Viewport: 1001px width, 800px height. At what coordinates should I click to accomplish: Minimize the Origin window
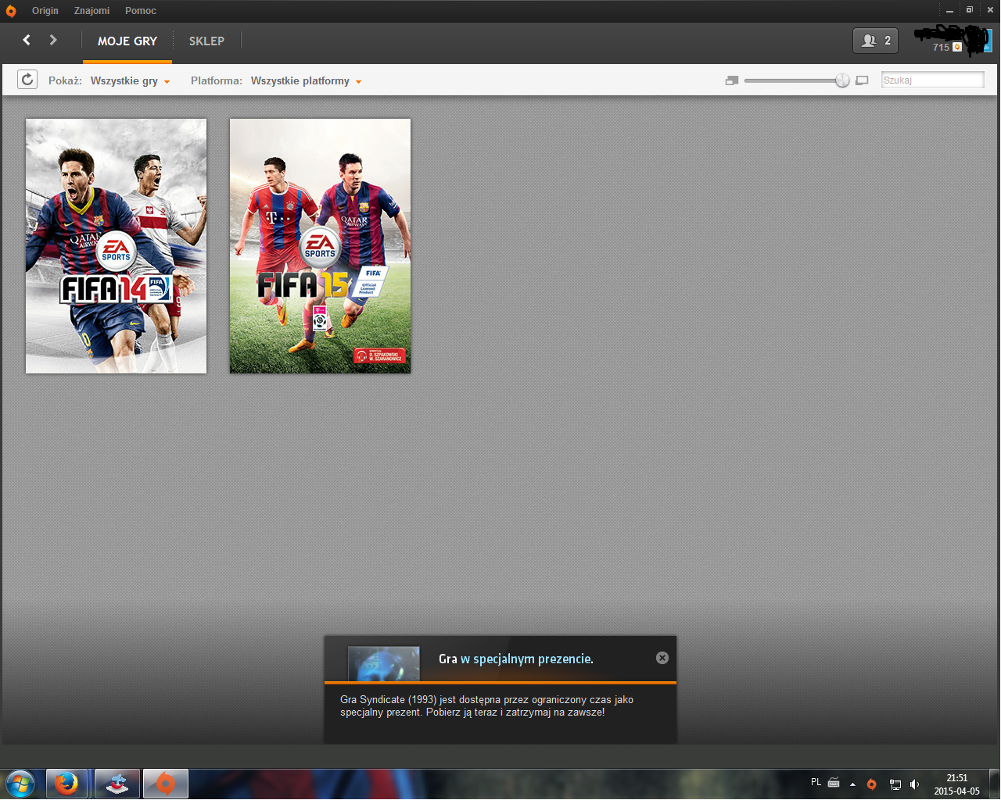[x=950, y=10]
